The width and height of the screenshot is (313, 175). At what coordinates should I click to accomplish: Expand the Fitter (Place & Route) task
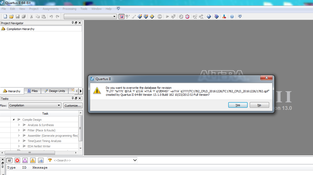[19, 130]
